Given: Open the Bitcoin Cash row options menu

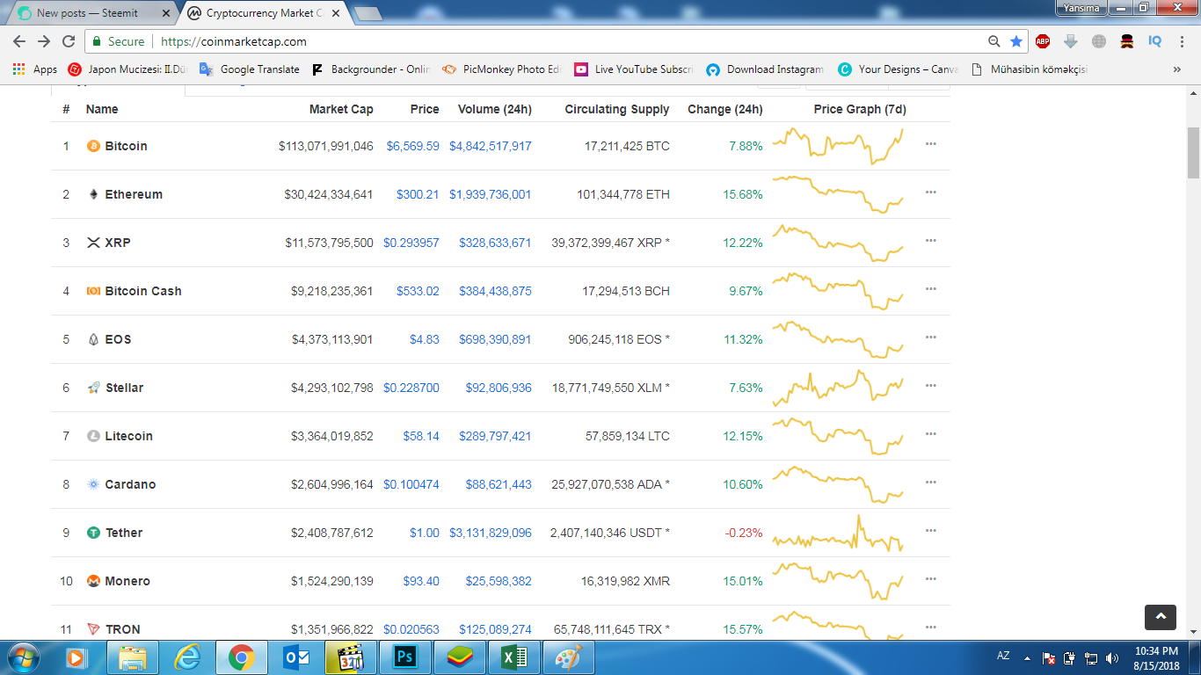Looking at the screenshot, I should point(931,289).
